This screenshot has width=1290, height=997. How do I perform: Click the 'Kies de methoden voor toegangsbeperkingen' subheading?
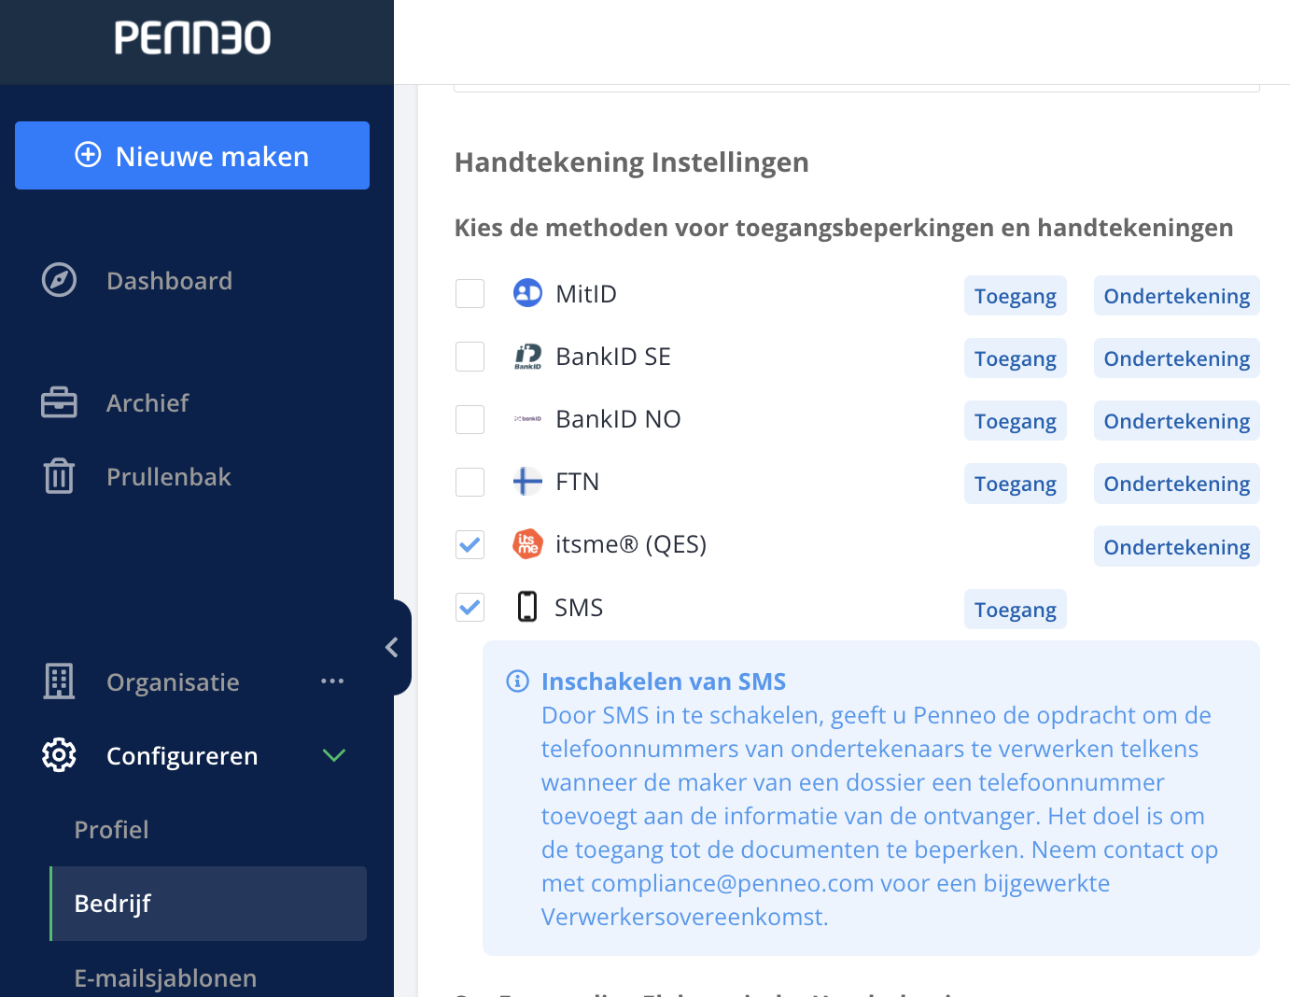(844, 228)
